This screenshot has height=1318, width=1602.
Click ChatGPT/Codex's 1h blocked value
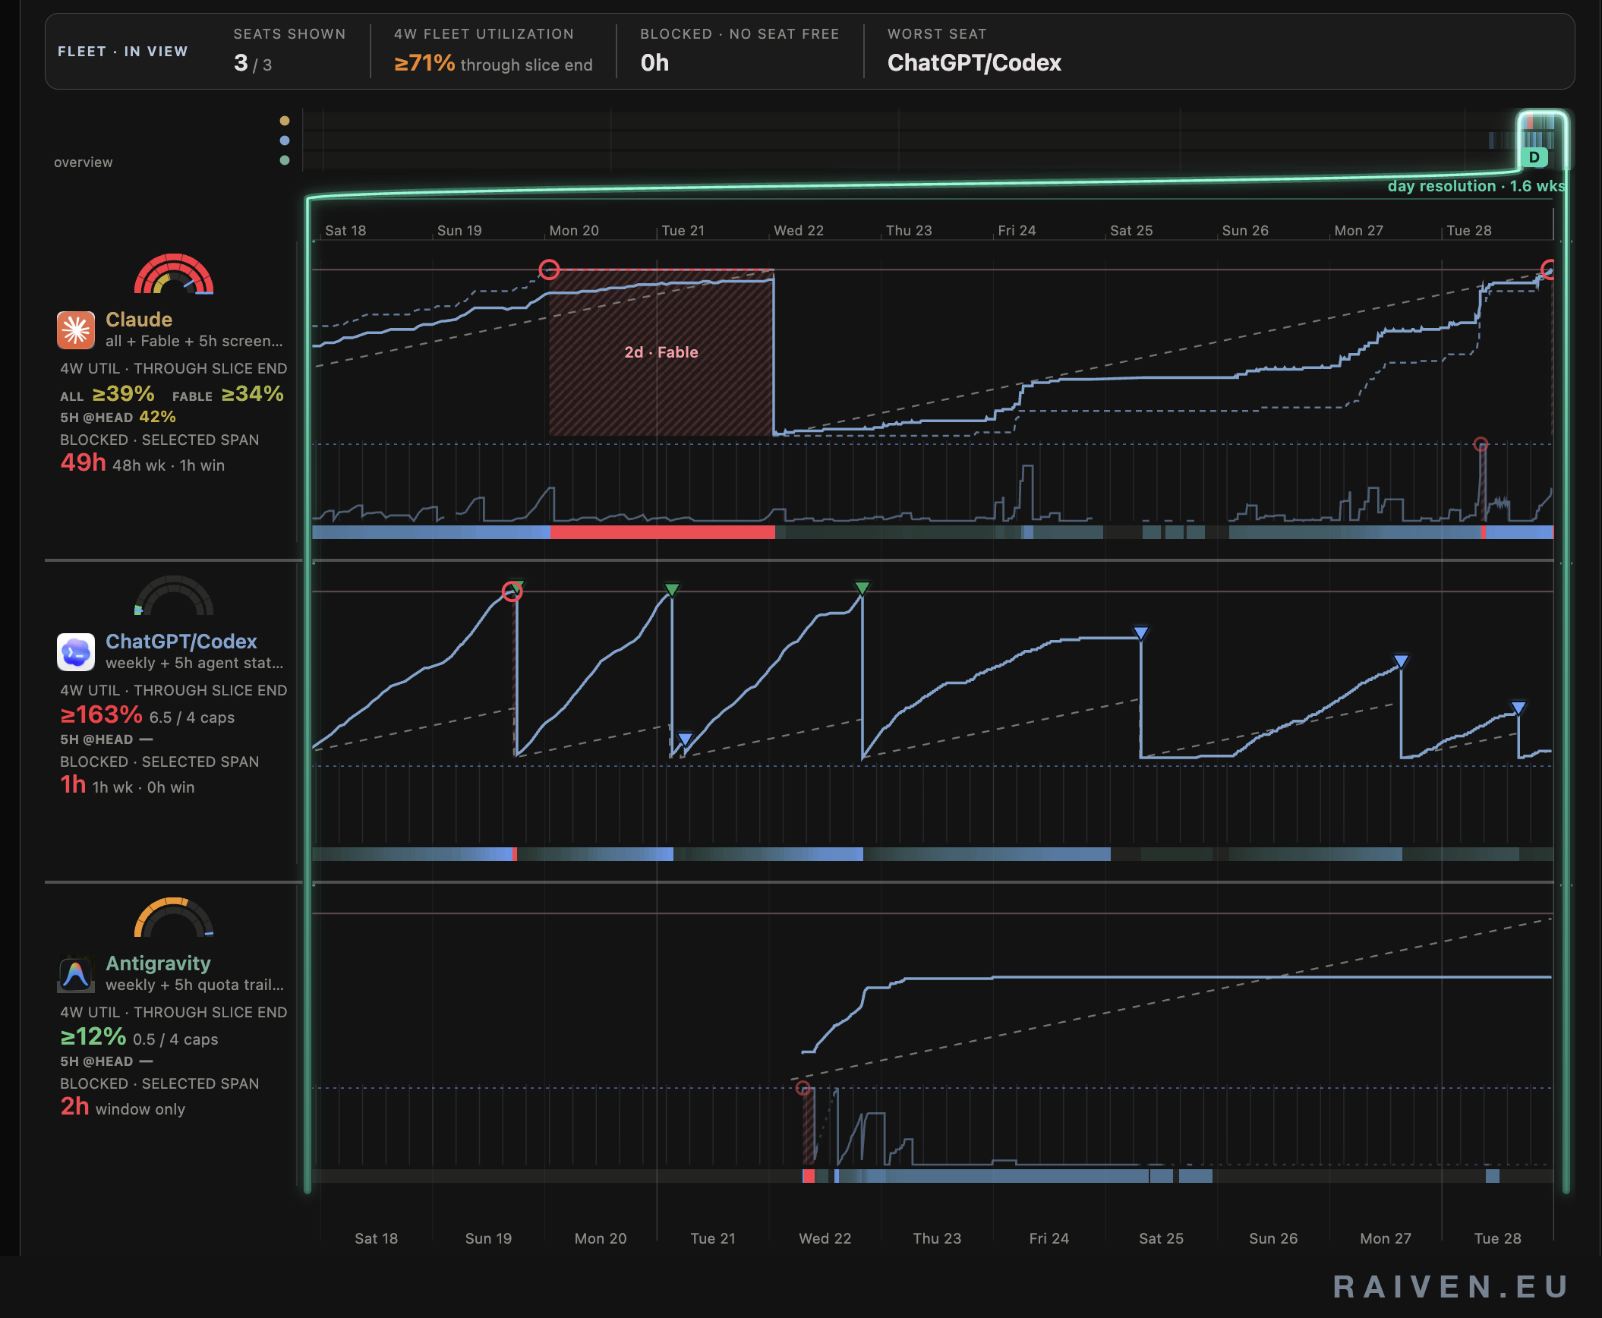coord(73,784)
